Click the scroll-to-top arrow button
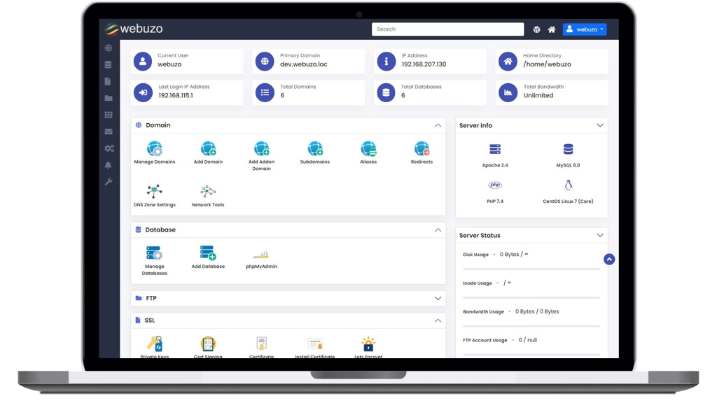717x403 pixels. pyautogui.click(x=609, y=259)
